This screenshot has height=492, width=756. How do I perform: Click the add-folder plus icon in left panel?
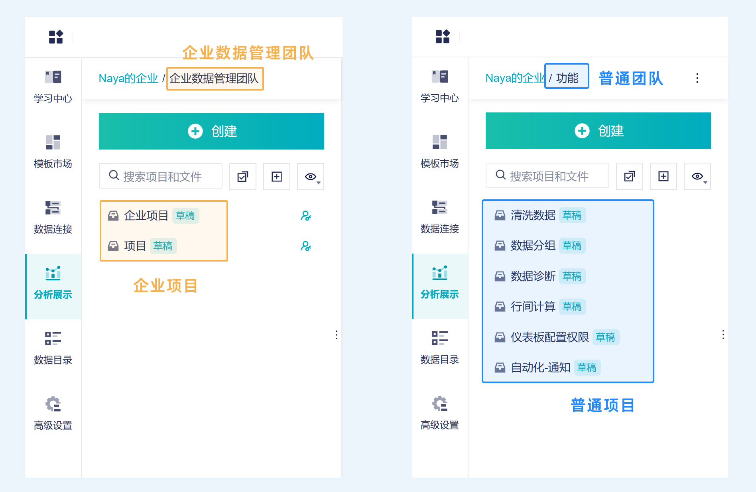(x=276, y=177)
